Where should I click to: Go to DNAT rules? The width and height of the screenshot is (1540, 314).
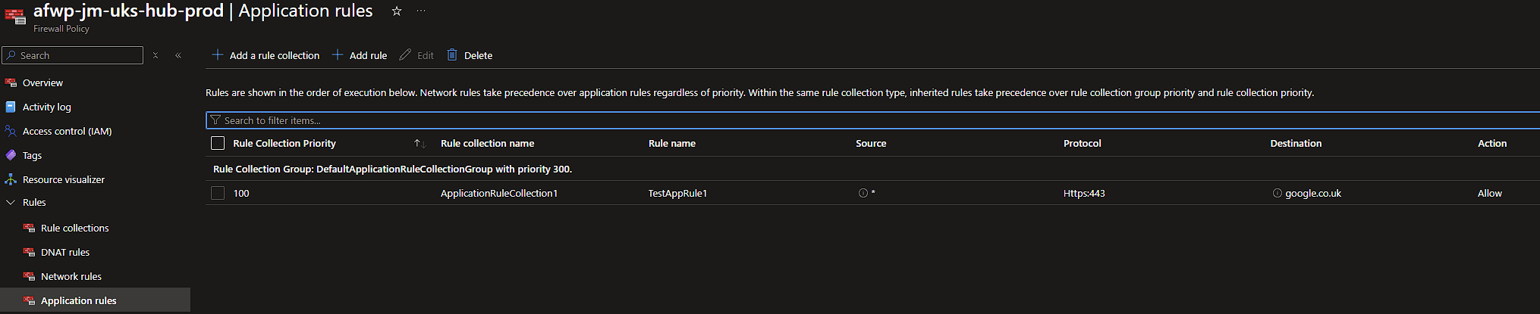[x=64, y=252]
